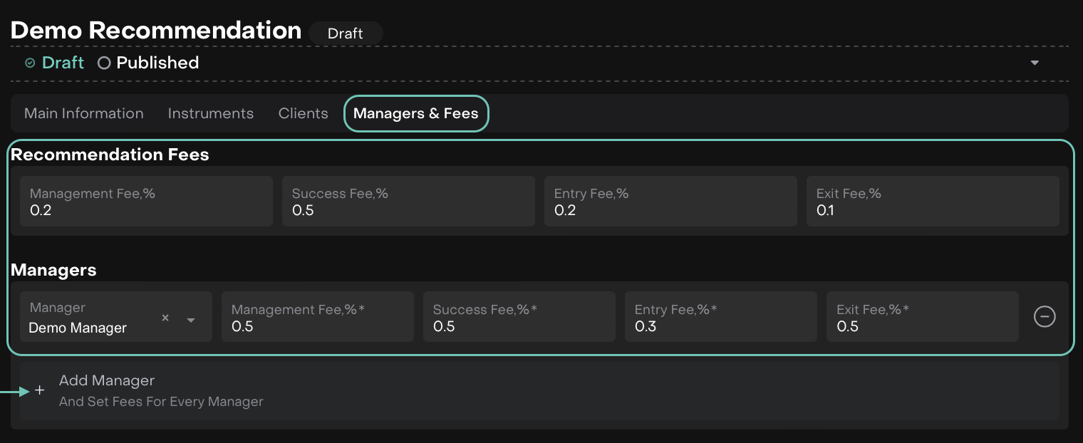Click the plus icon beside Add Manager
This screenshot has height=443, width=1083.
[40, 391]
